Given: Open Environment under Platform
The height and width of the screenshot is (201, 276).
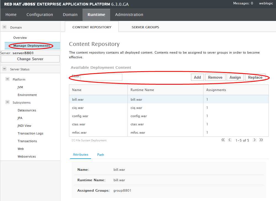Looking at the screenshot, I should pyautogui.click(x=27, y=95).
